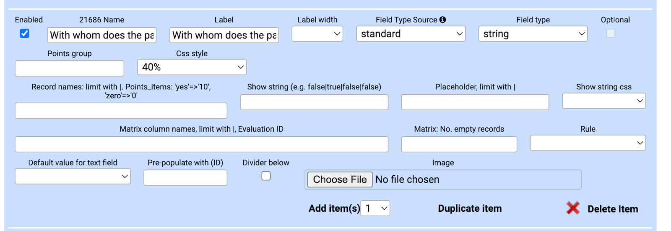The image size is (671, 231).
Task: Open Default value for text field dropdown
Action: 73,176
